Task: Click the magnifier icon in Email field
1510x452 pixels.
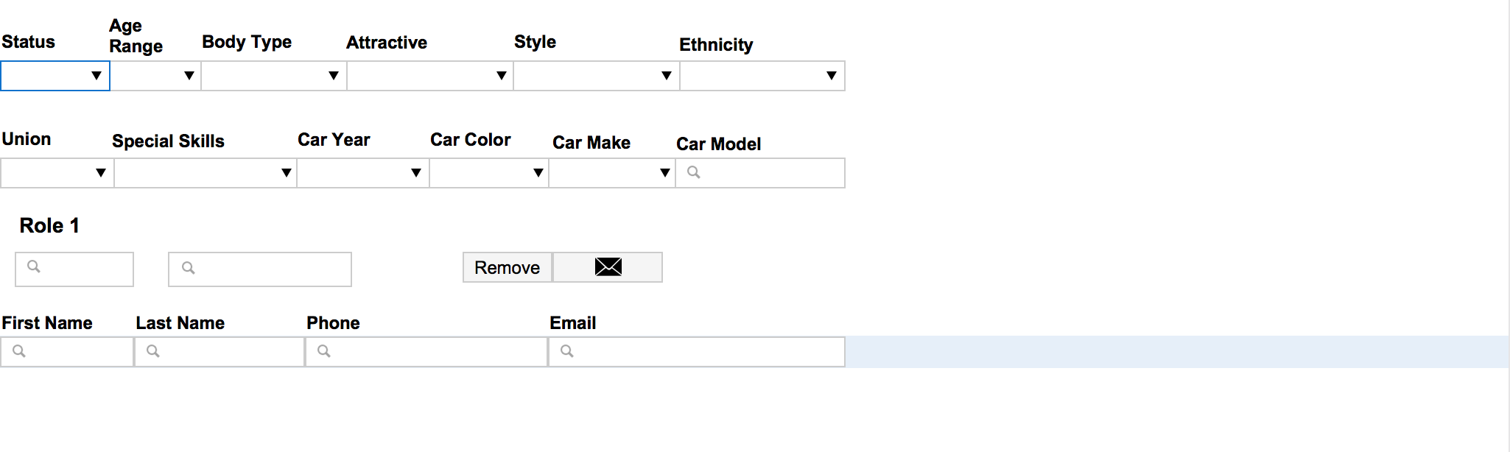Action: click(566, 351)
